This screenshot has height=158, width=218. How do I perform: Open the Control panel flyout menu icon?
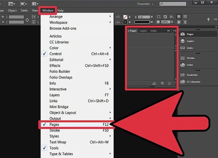pyautogui.click(x=215, y=19)
